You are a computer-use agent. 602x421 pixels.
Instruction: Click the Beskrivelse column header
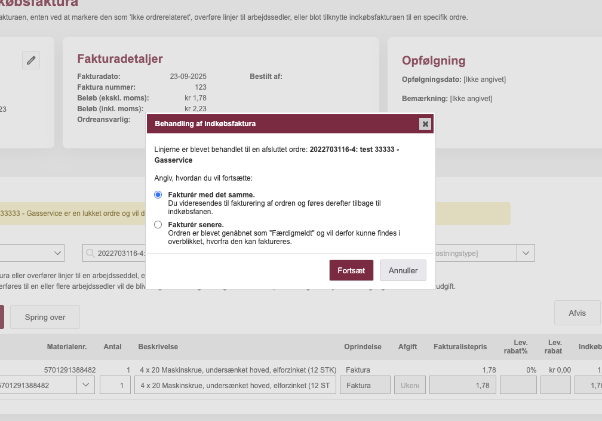pos(158,347)
